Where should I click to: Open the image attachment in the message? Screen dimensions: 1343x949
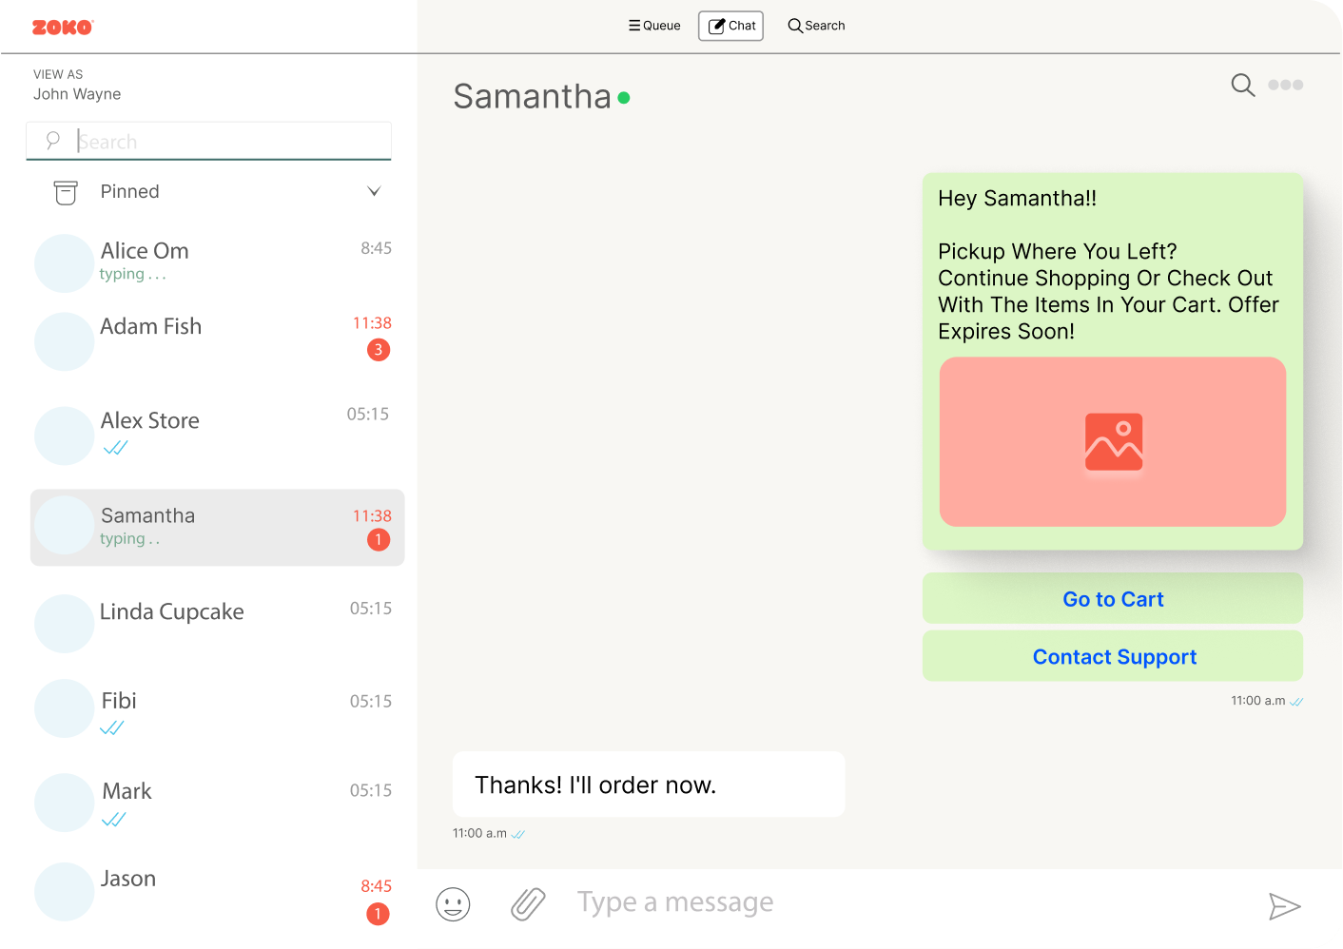(1113, 441)
